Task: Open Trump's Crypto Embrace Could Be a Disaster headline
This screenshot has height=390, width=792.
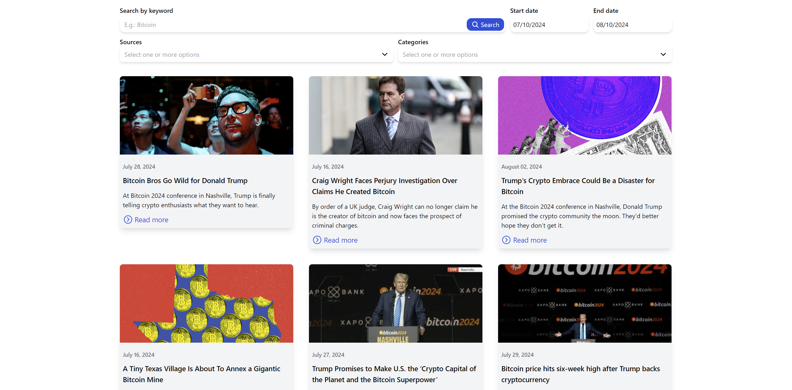Action: (578, 186)
